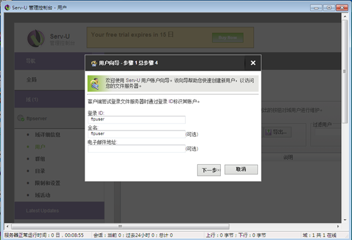This screenshot has width=352, height=240.
Task: Click the email address input field
Action: tap(136, 148)
